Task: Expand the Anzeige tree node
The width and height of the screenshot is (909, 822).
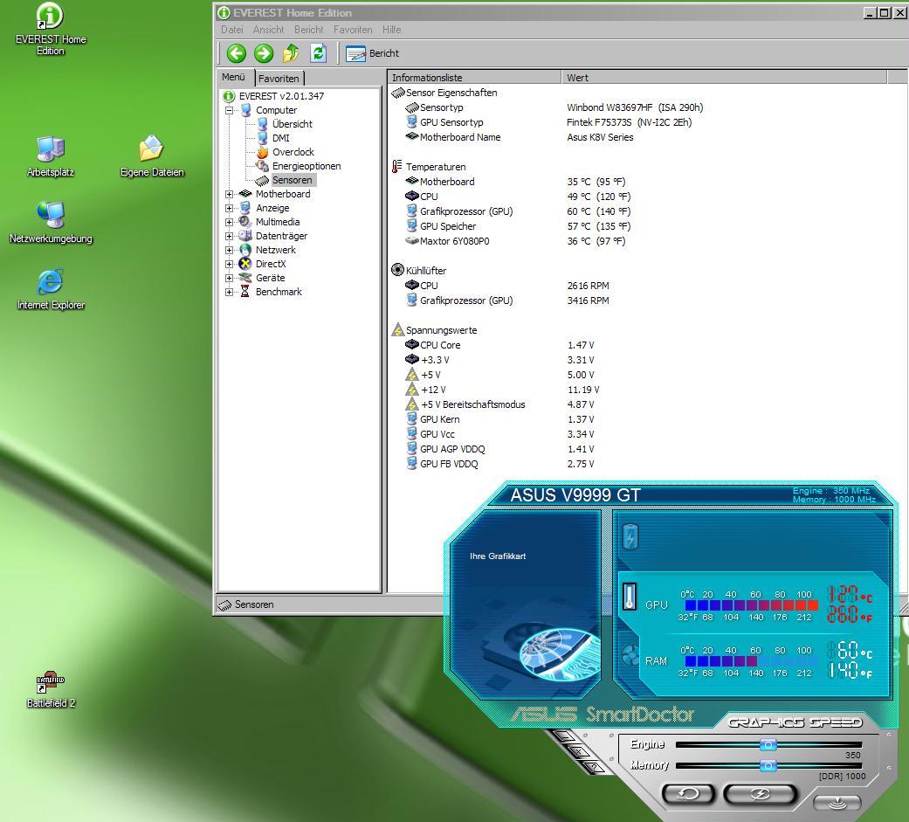Action: (x=229, y=208)
